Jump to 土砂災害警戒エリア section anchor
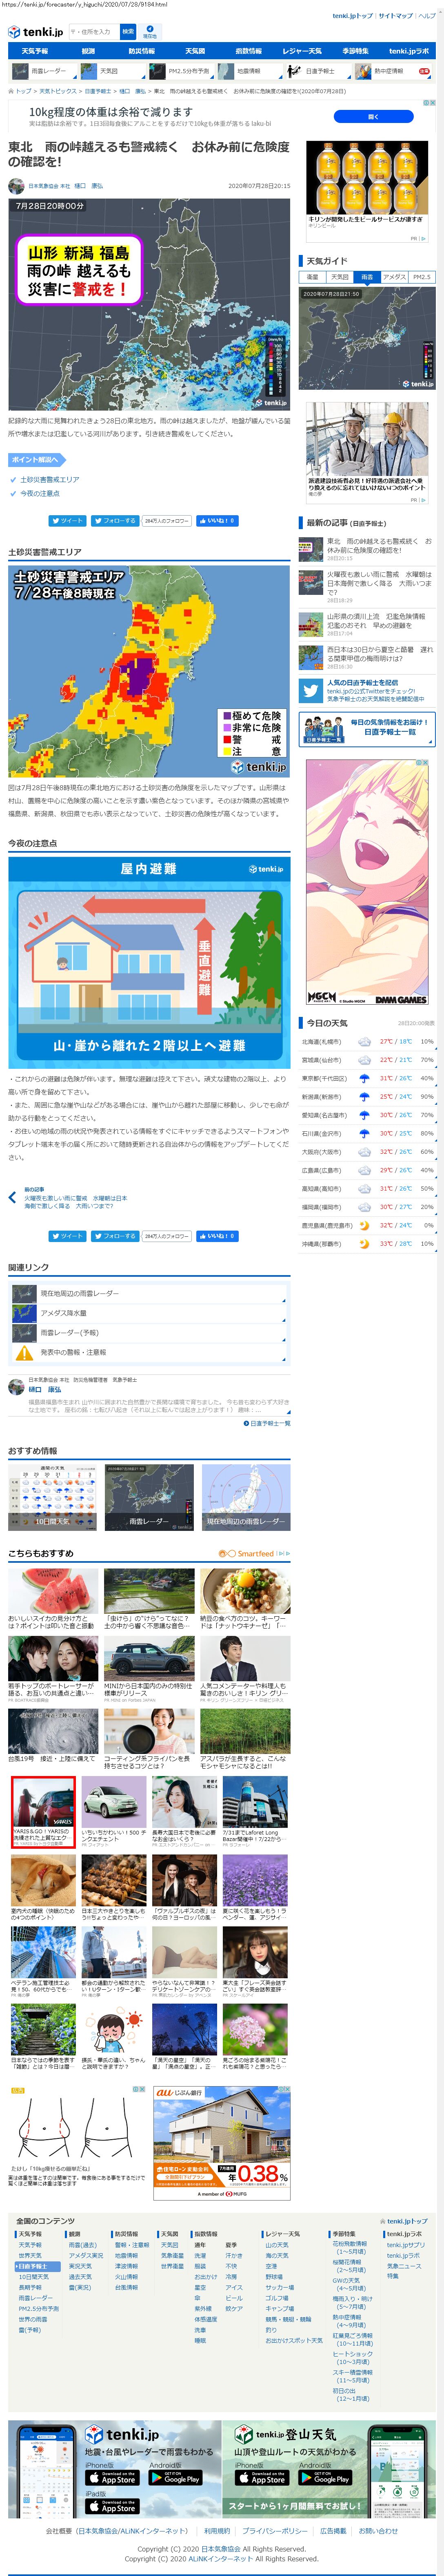The width and height of the screenshot is (444, 2576). [x=50, y=479]
